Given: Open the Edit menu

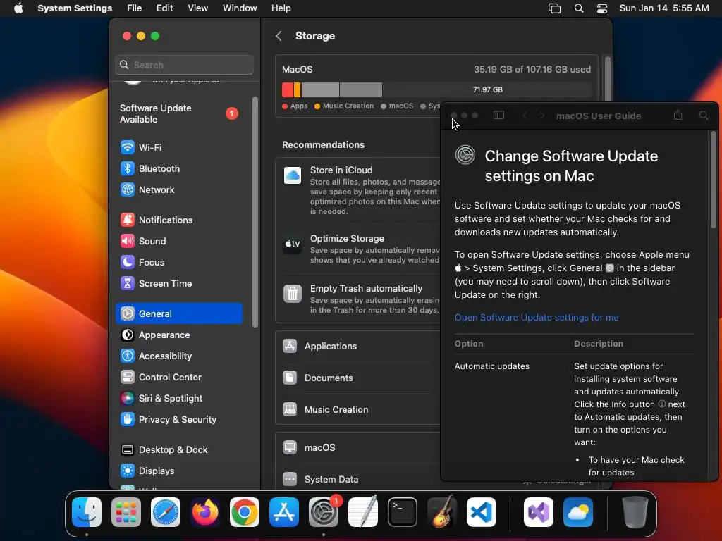Looking at the screenshot, I should pos(165,8).
